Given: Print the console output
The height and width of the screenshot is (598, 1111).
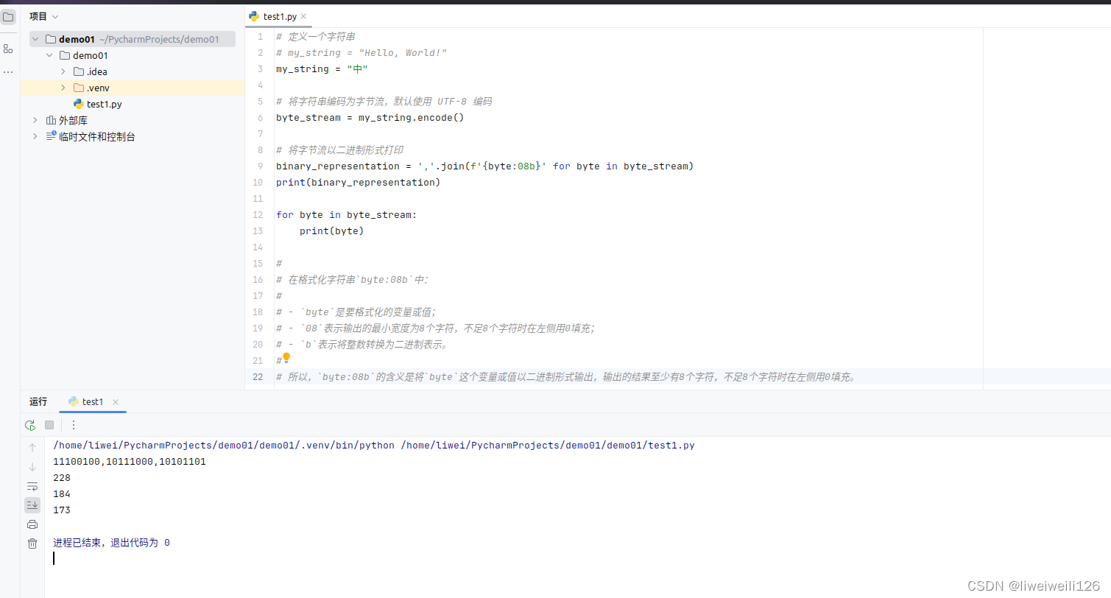Looking at the screenshot, I should (x=32, y=524).
